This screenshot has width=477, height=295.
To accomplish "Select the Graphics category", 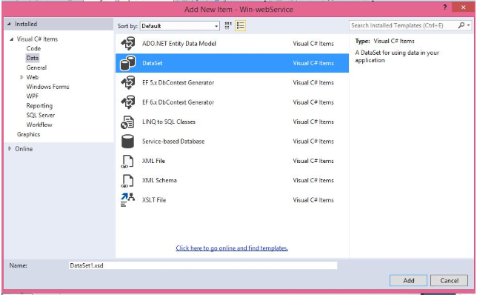I will click(x=29, y=134).
